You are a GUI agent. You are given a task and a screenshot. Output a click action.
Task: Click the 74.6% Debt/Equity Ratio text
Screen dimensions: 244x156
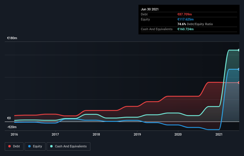(x=195, y=24)
